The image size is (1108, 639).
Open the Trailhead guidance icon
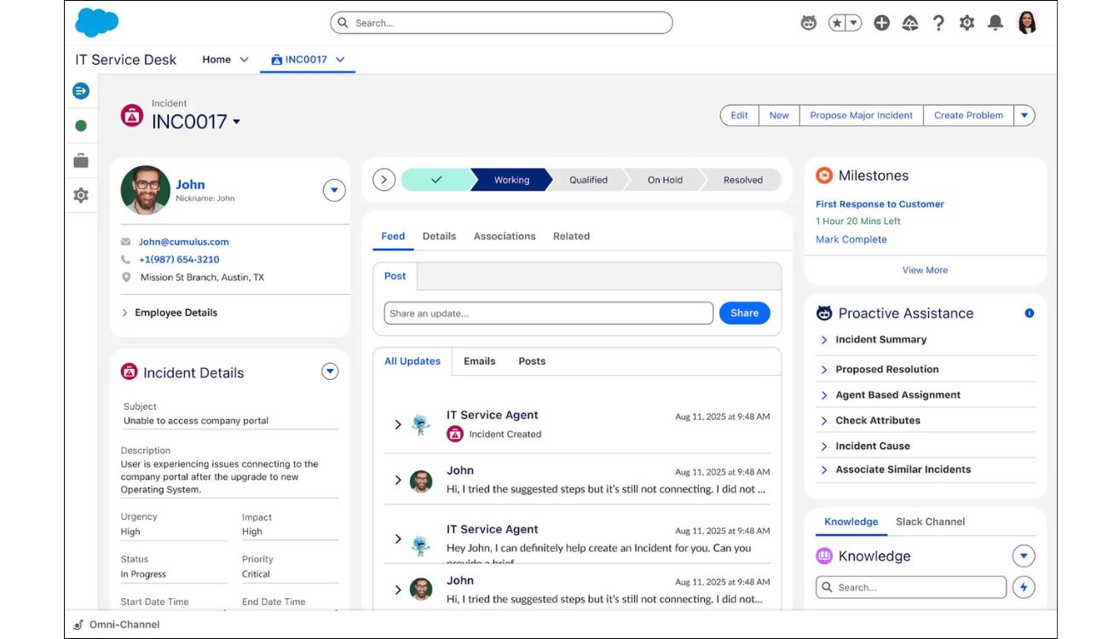(909, 23)
